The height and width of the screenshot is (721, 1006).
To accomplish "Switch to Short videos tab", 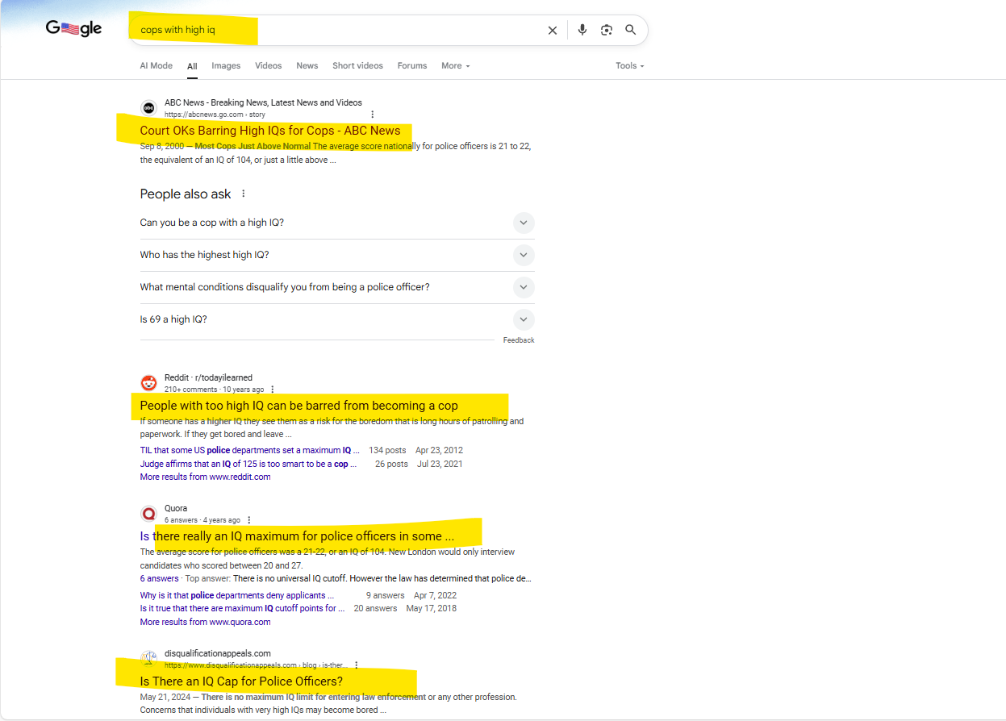I will coord(357,66).
